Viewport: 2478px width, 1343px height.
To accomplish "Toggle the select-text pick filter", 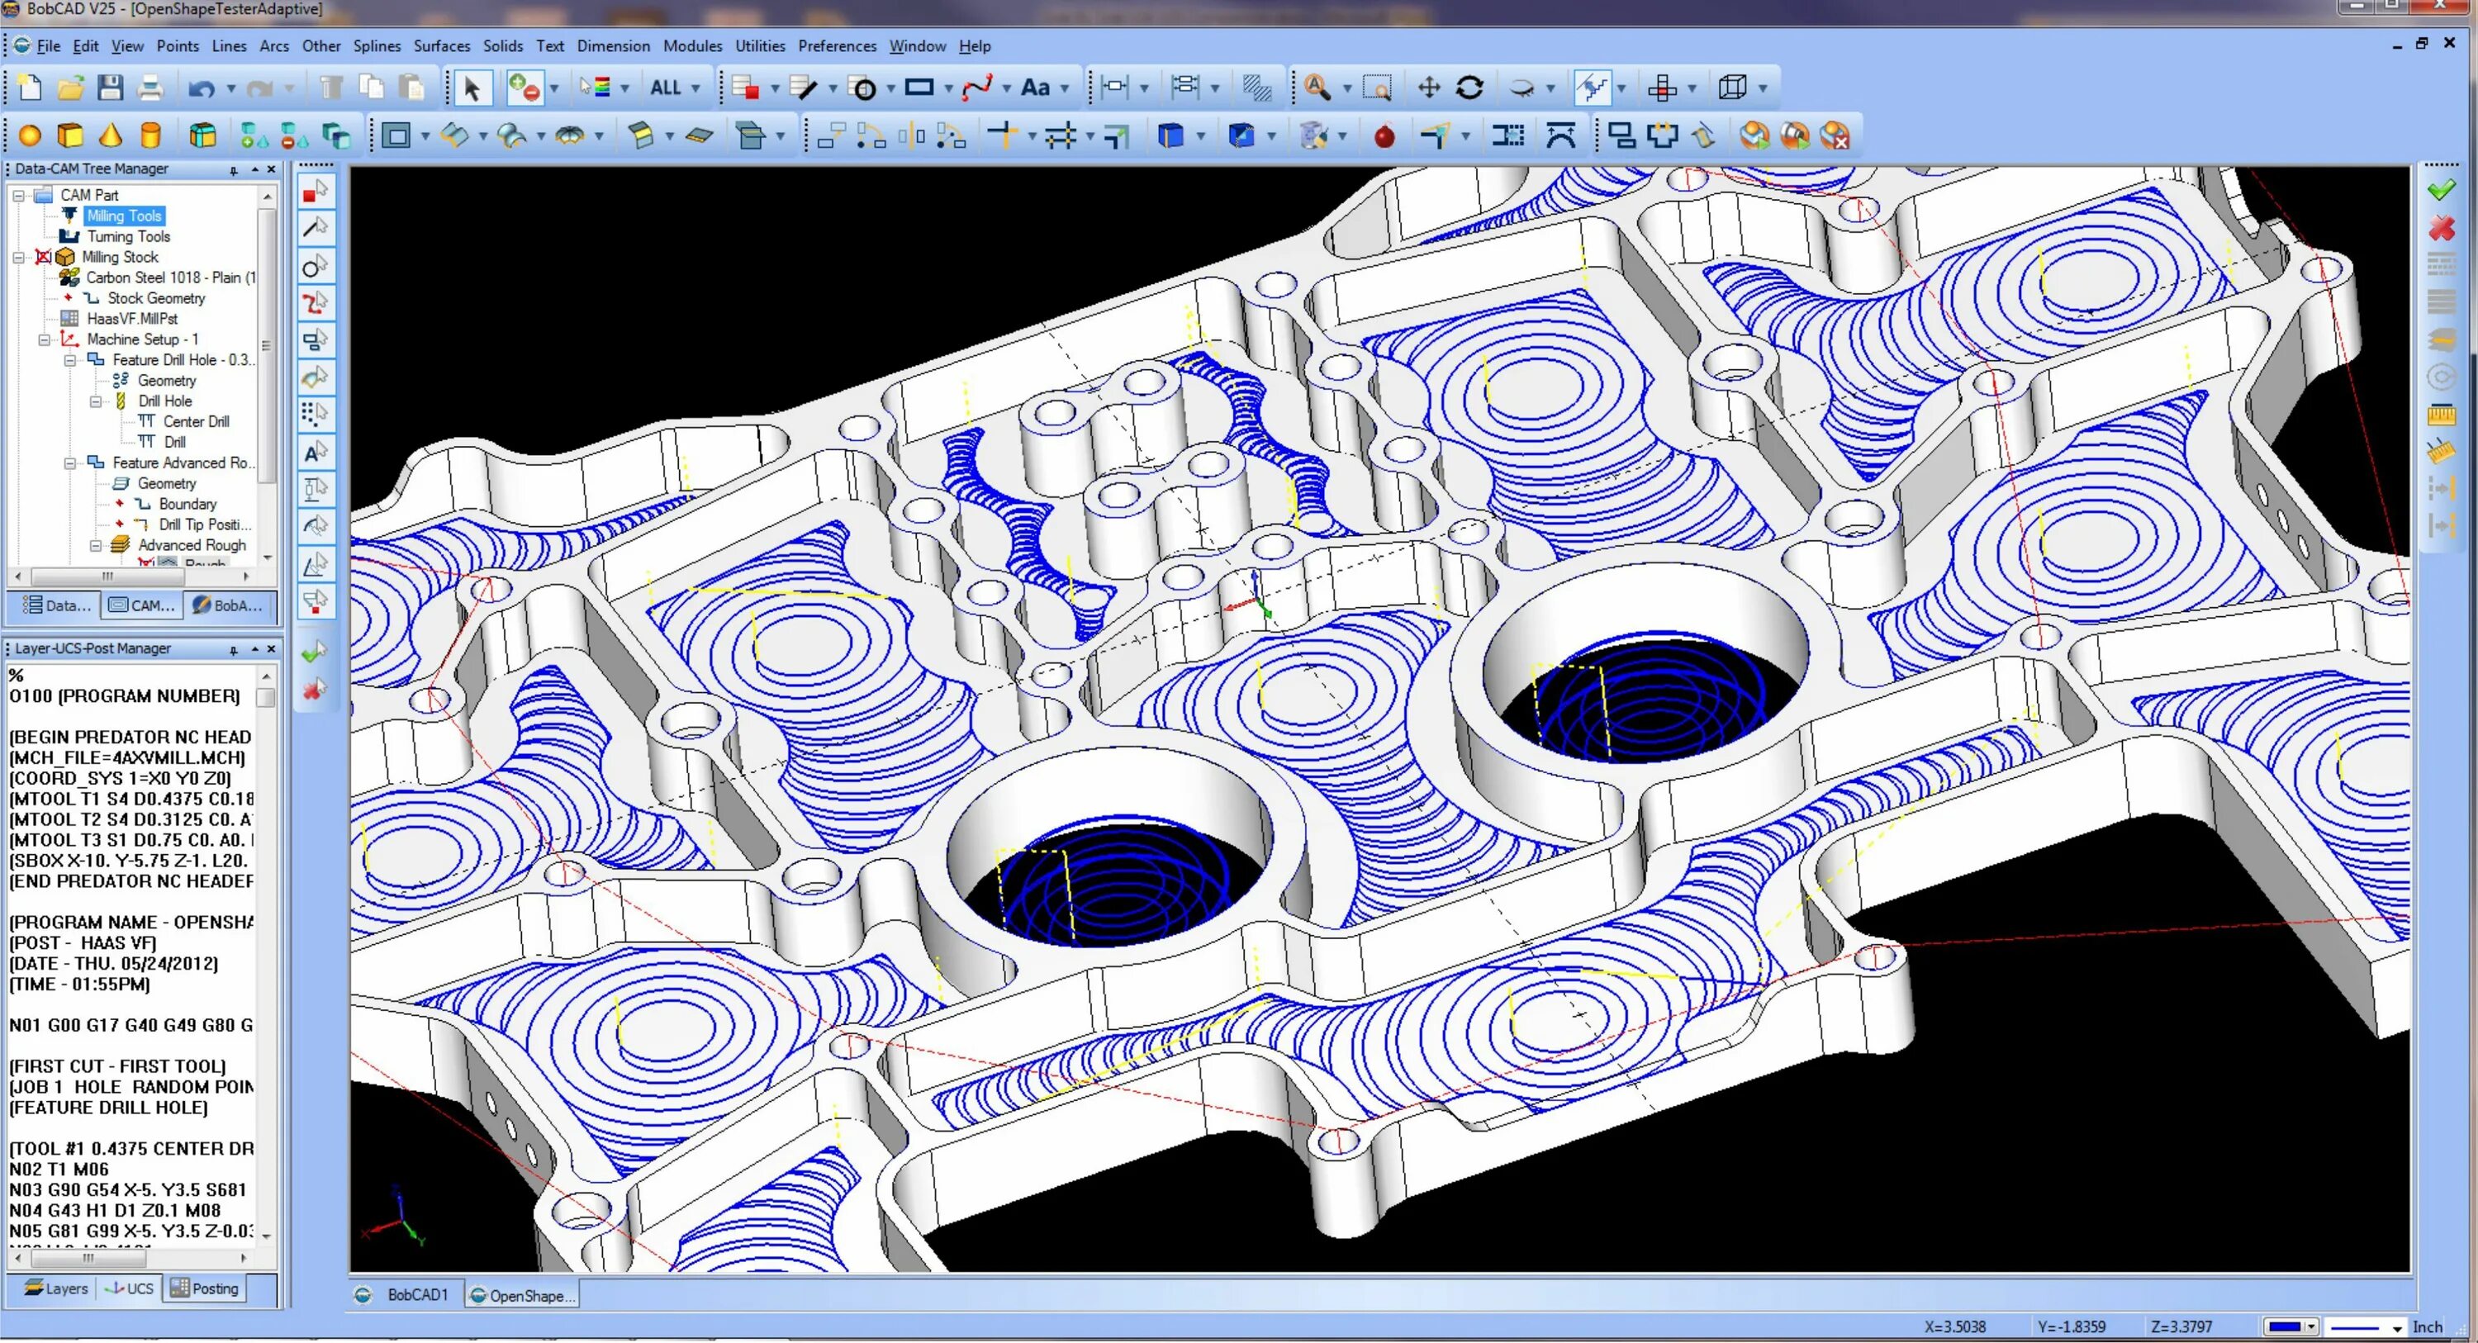I will coord(315,452).
